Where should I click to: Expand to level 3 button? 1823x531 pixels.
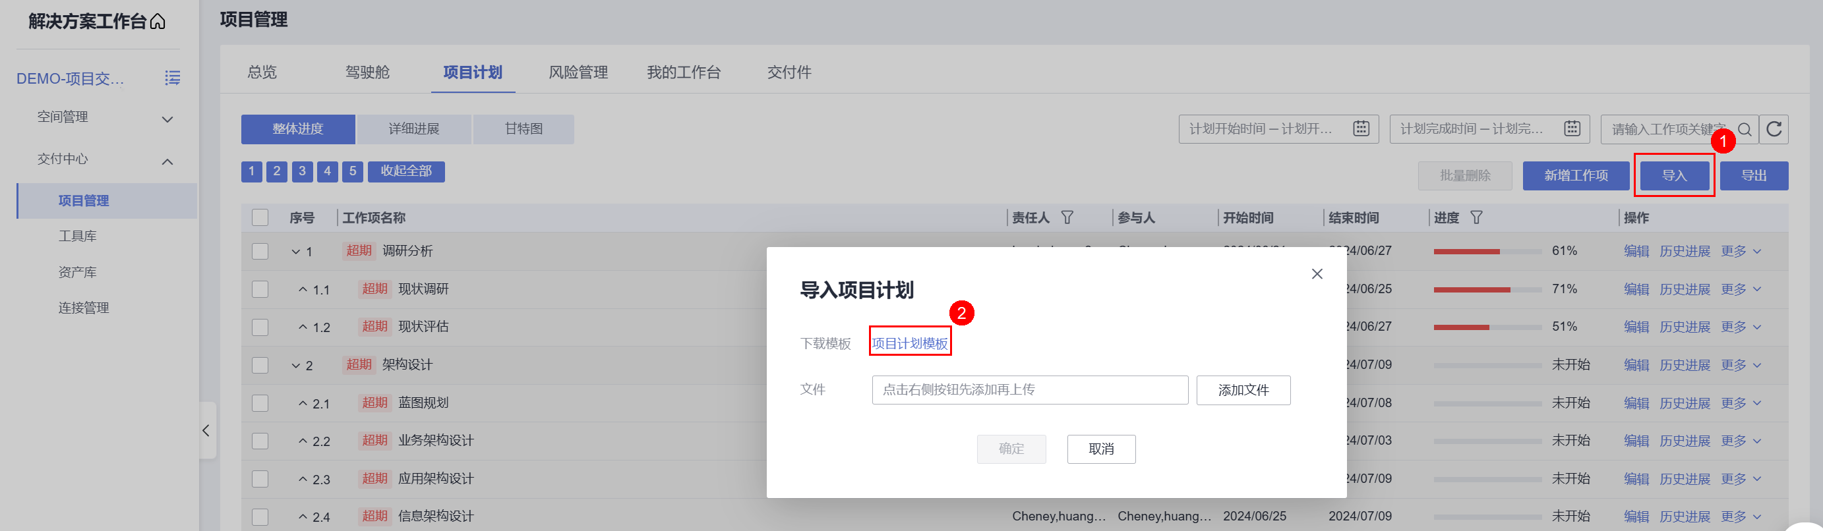point(302,171)
